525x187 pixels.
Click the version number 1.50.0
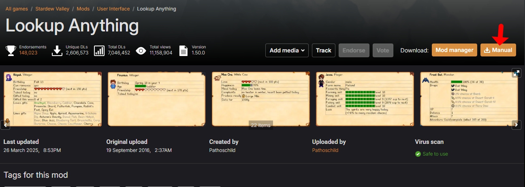tap(198, 53)
